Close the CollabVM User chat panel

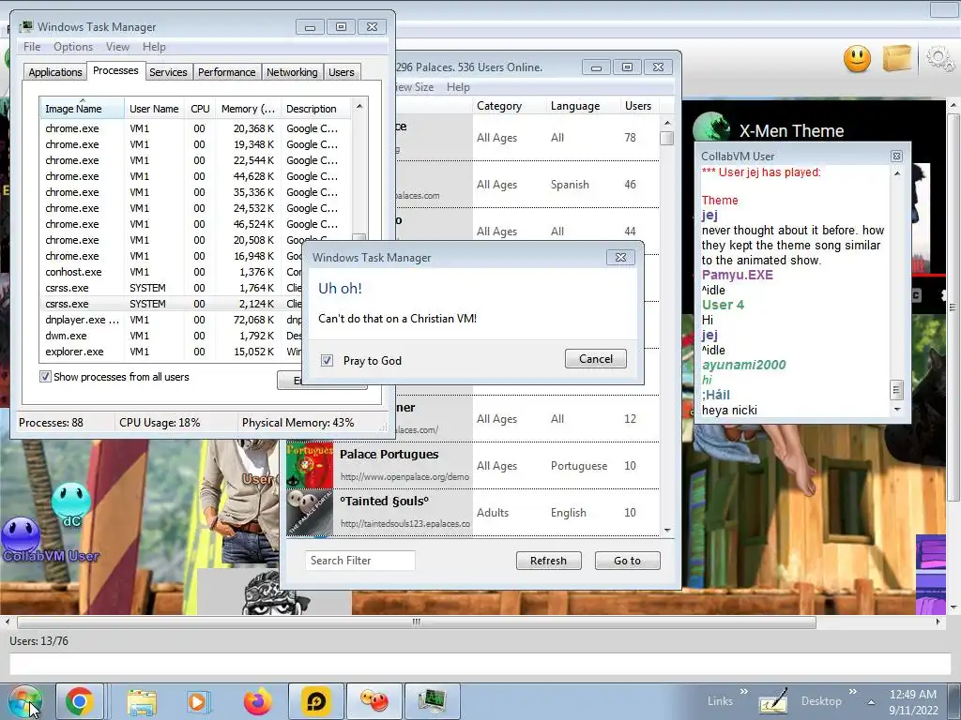[x=896, y=157]
